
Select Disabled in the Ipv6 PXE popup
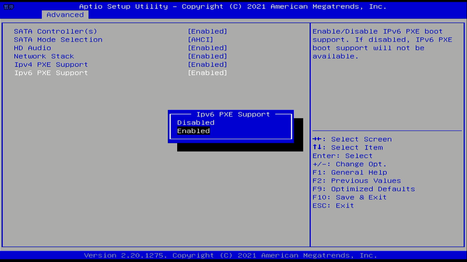pyautogui.click(x=196, y=123)
